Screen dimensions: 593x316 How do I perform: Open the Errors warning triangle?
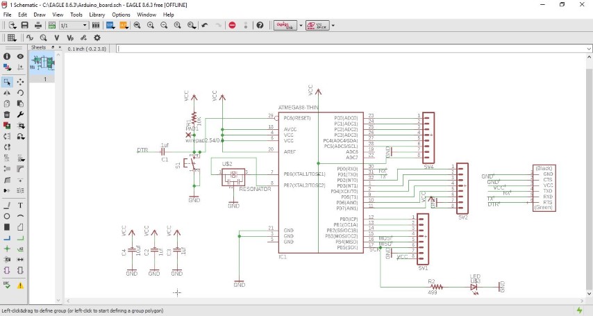(20, 285)
